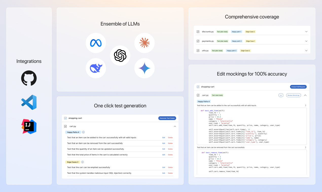Click the GitHub integration logo

(x=29, y=78)
